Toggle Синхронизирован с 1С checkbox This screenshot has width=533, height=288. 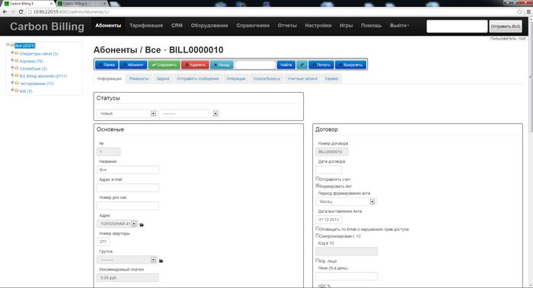point(318,236)
